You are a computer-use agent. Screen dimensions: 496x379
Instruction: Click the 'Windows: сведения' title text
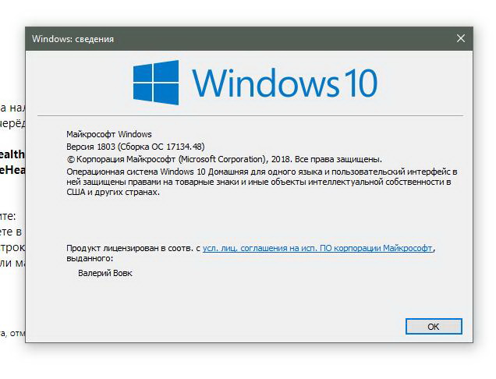73,39
